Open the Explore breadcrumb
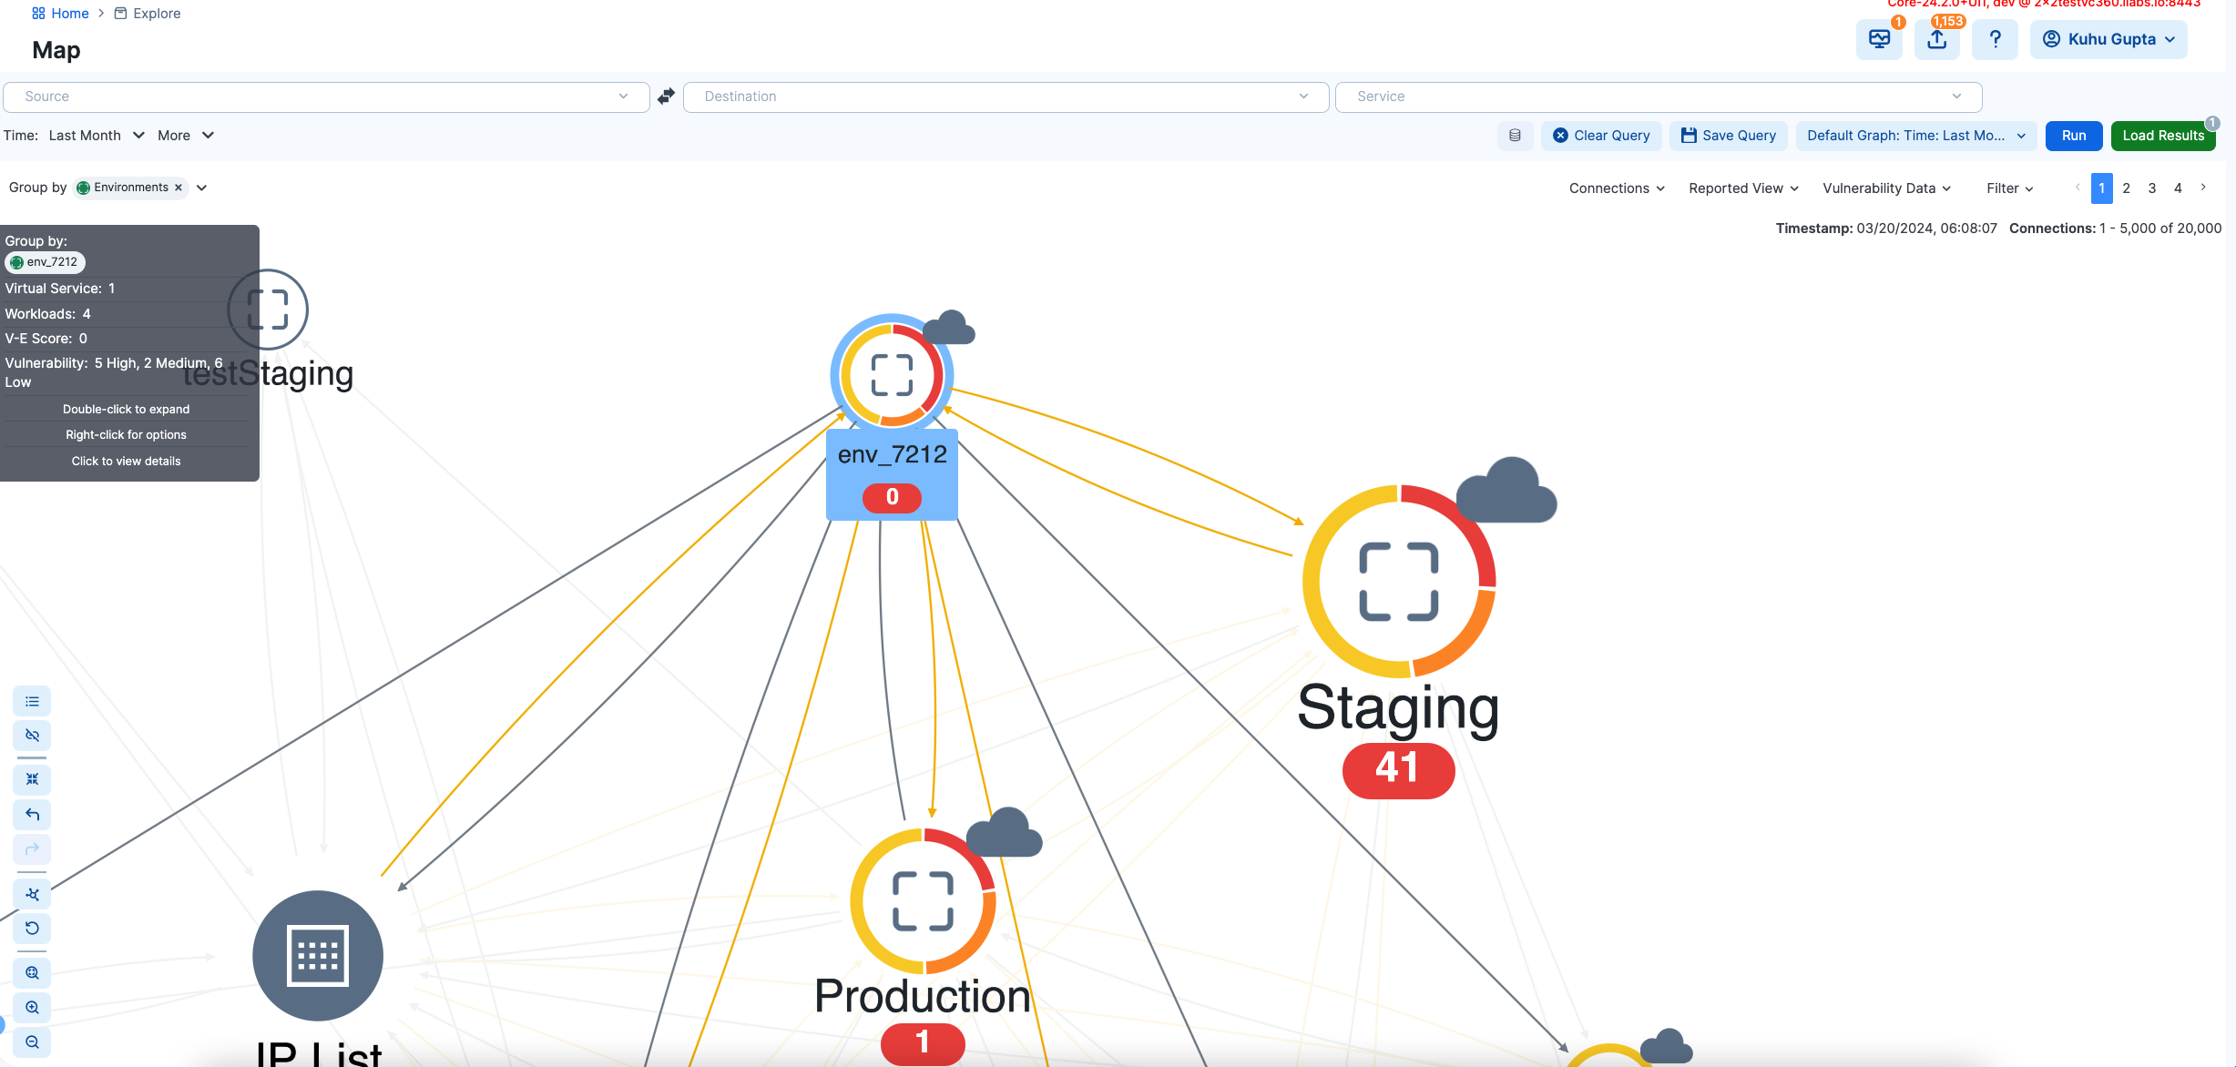2236x1067 pixels. [157, 14]
